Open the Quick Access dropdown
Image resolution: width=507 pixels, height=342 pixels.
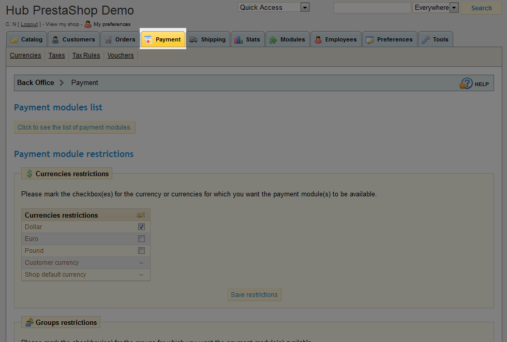[273, 7]
